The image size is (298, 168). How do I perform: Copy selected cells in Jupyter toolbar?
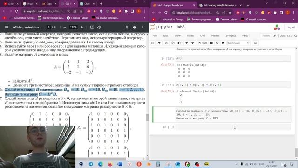[173, 43]
